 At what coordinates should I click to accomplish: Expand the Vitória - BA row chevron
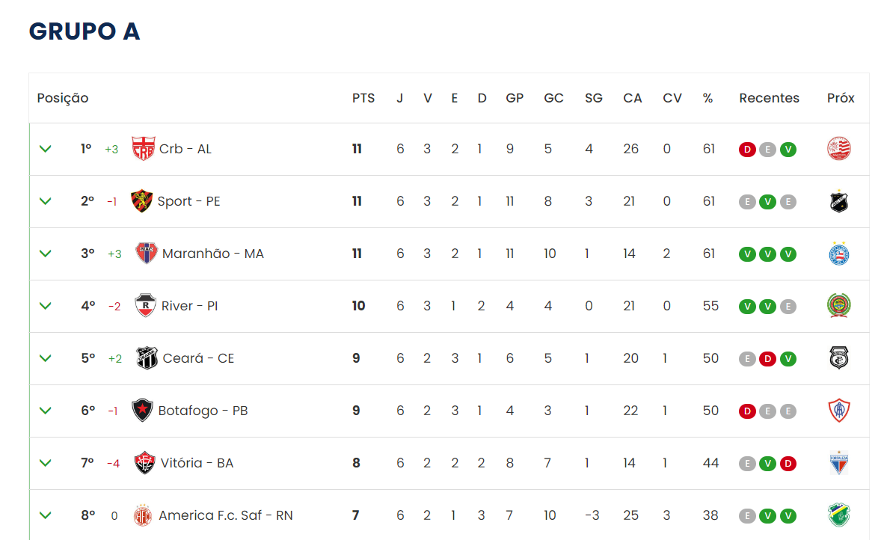(x=46, y=463)
